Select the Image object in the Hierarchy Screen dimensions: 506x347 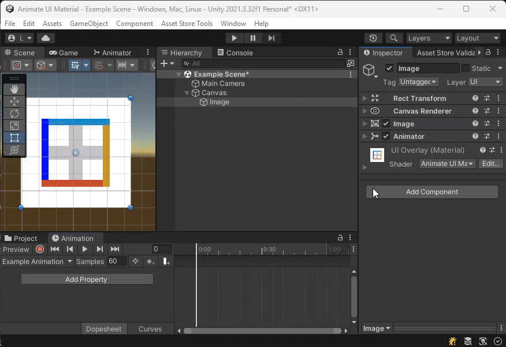219,102
